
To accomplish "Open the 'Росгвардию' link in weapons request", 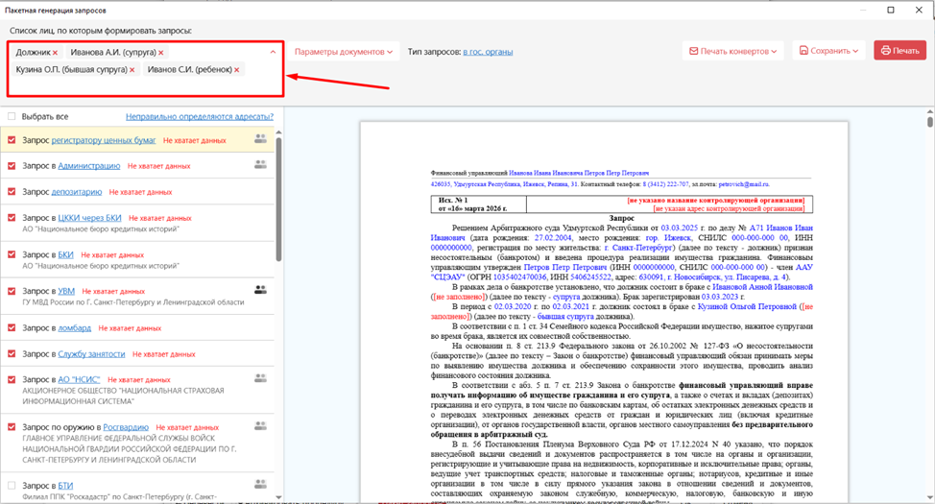I will [126, 427].
